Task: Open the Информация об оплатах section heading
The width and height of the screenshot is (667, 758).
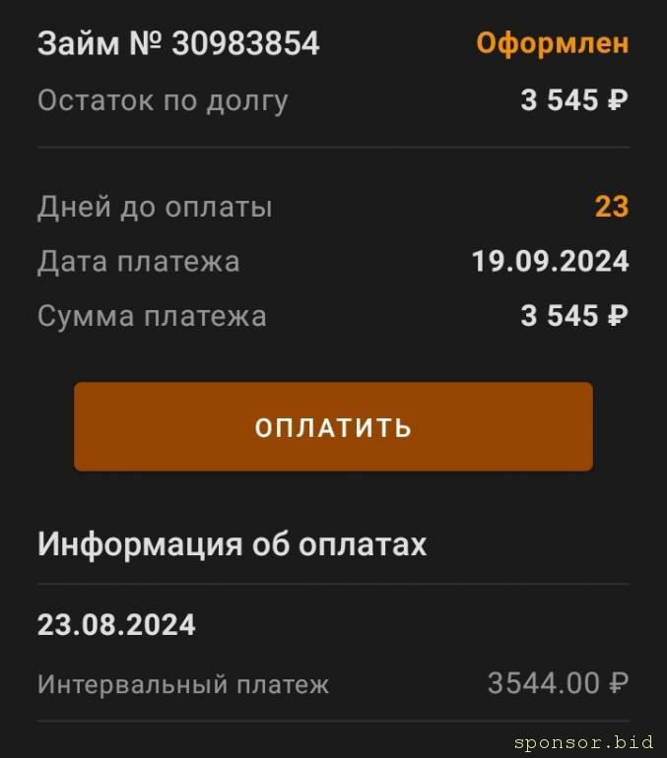Action: (x=232, y=544)
